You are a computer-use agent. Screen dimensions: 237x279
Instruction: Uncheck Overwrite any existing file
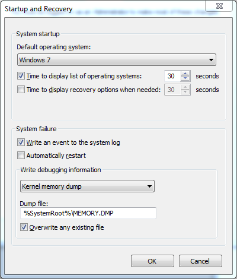[24, 227]
